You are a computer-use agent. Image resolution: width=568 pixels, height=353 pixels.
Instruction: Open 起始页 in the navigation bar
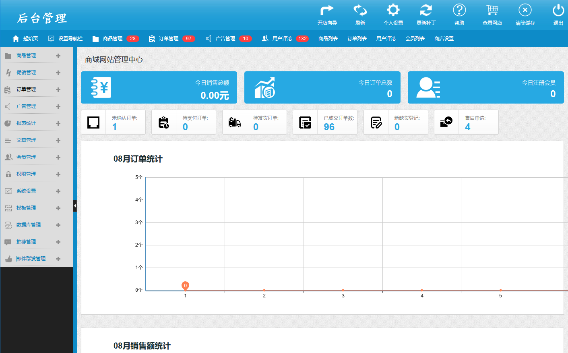pyautogui.click(x=26, y=39)
